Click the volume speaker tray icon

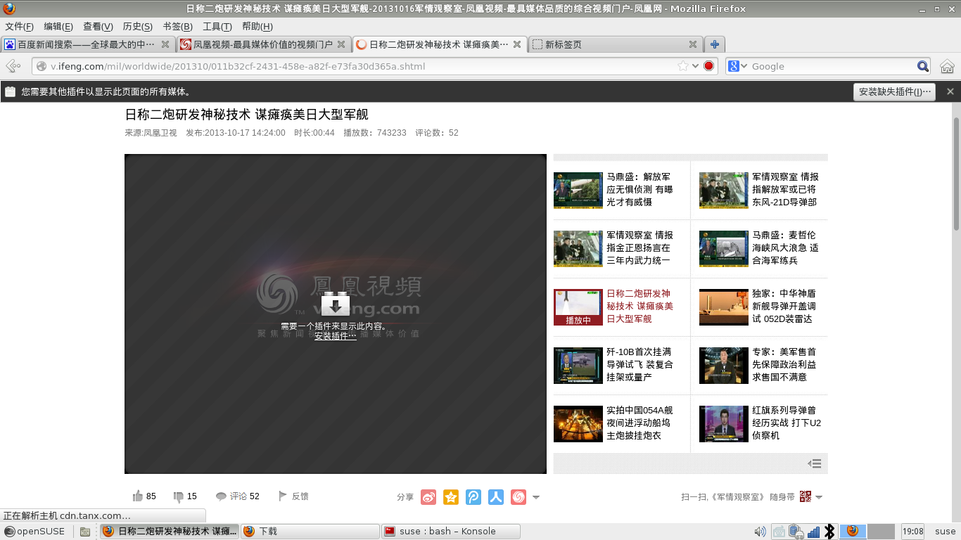tap(760, 532)
